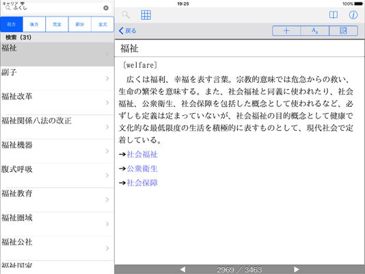Clear the search field text
This screenshot has height=274, width=365.
pyautogui.click(x=106, y=8)
